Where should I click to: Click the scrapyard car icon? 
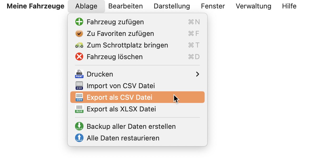[x=79, y=45]
